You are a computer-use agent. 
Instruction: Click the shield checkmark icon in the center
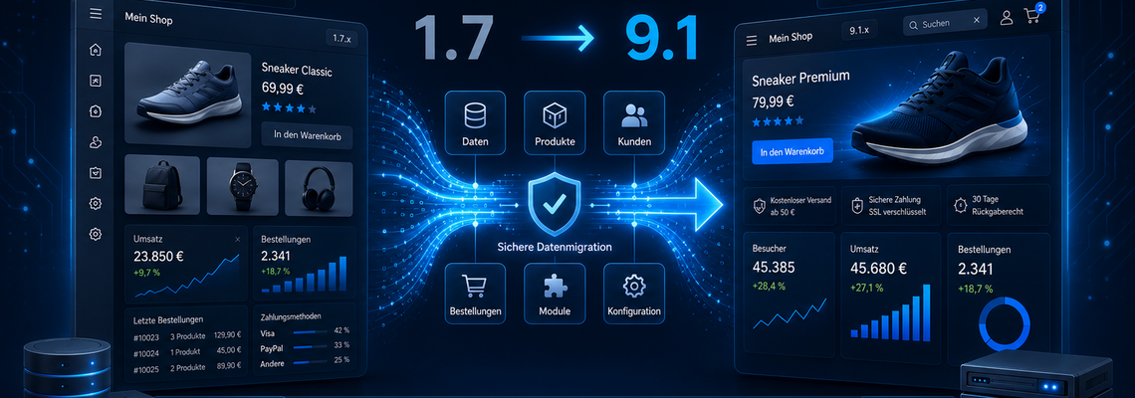point(555,205)
